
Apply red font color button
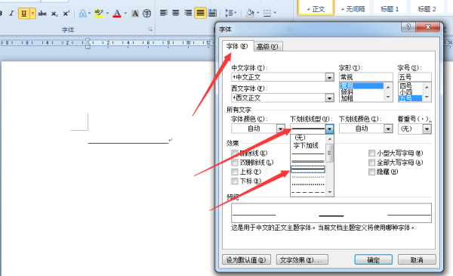(x=117, y=14)
